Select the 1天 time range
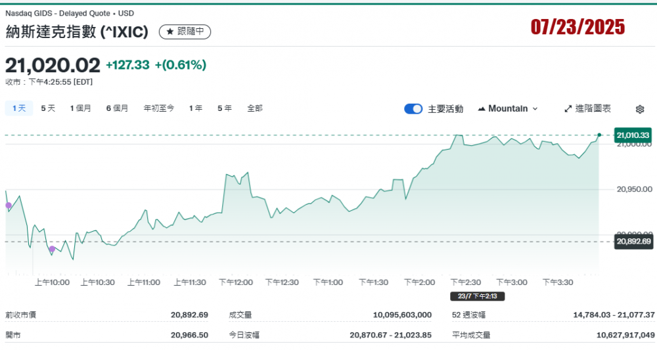 click(x=19, y=108)
